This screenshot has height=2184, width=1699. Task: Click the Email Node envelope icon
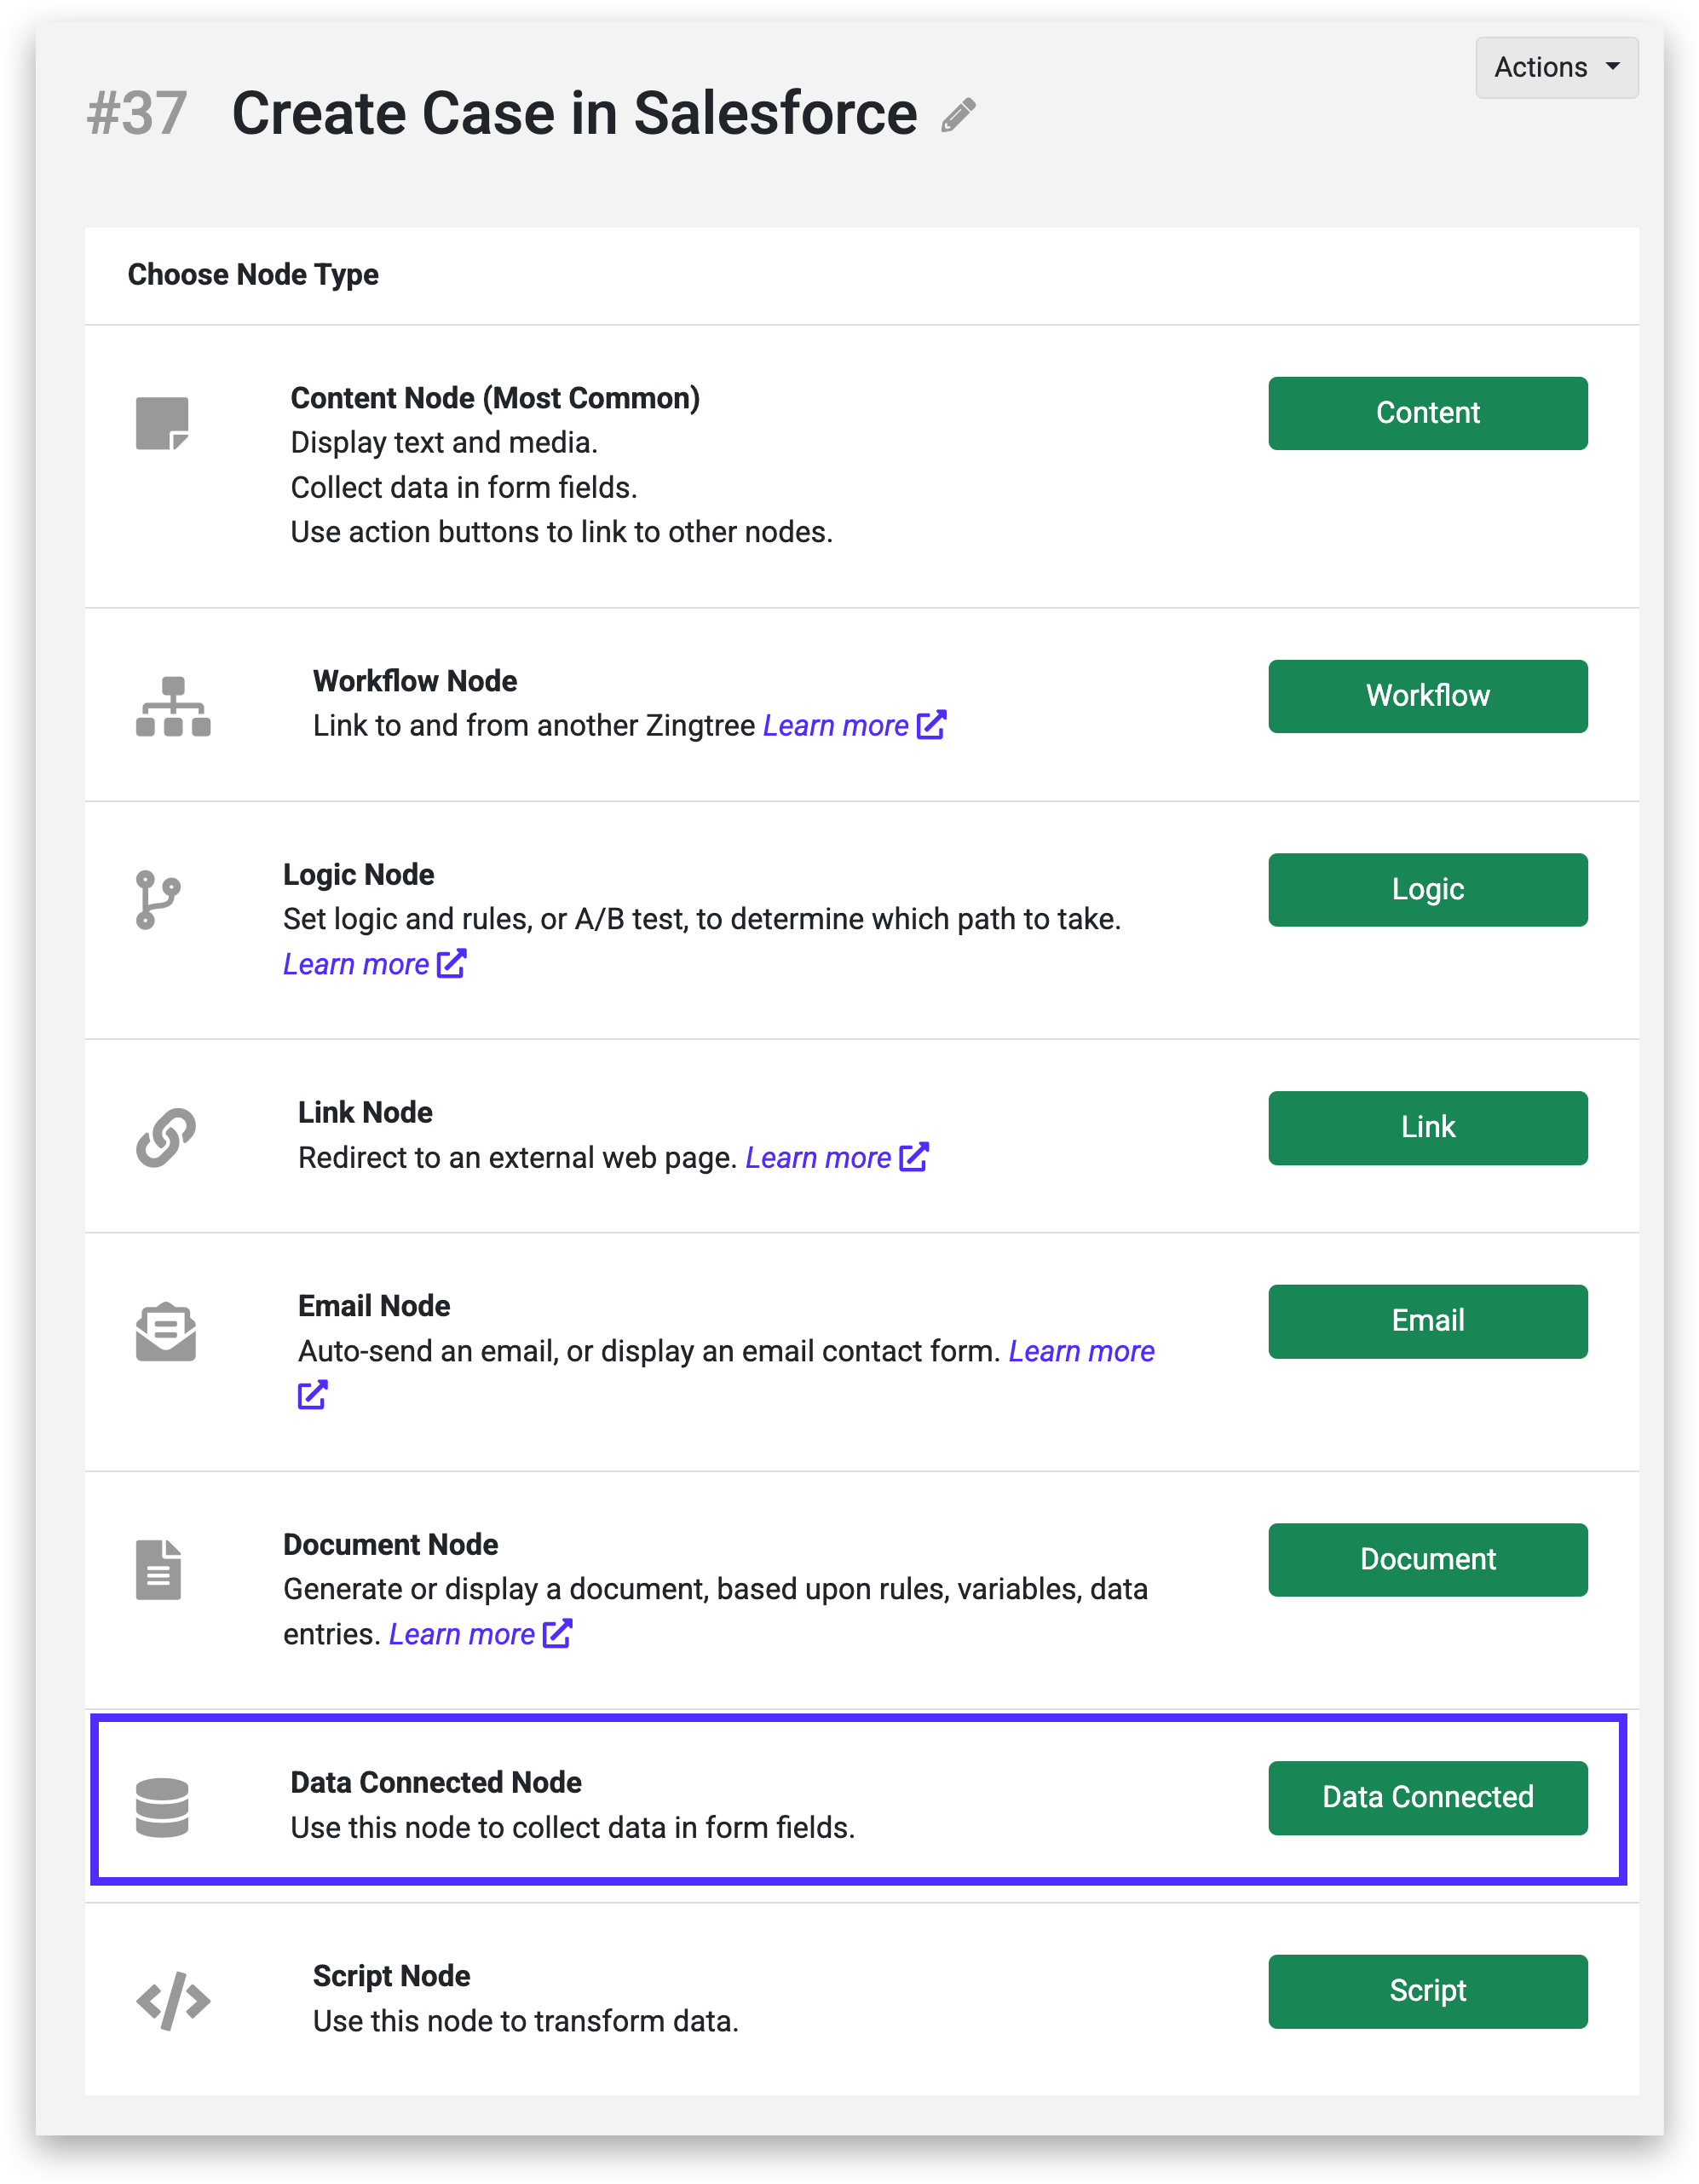pyautogui.click(x=166, y=1331)
